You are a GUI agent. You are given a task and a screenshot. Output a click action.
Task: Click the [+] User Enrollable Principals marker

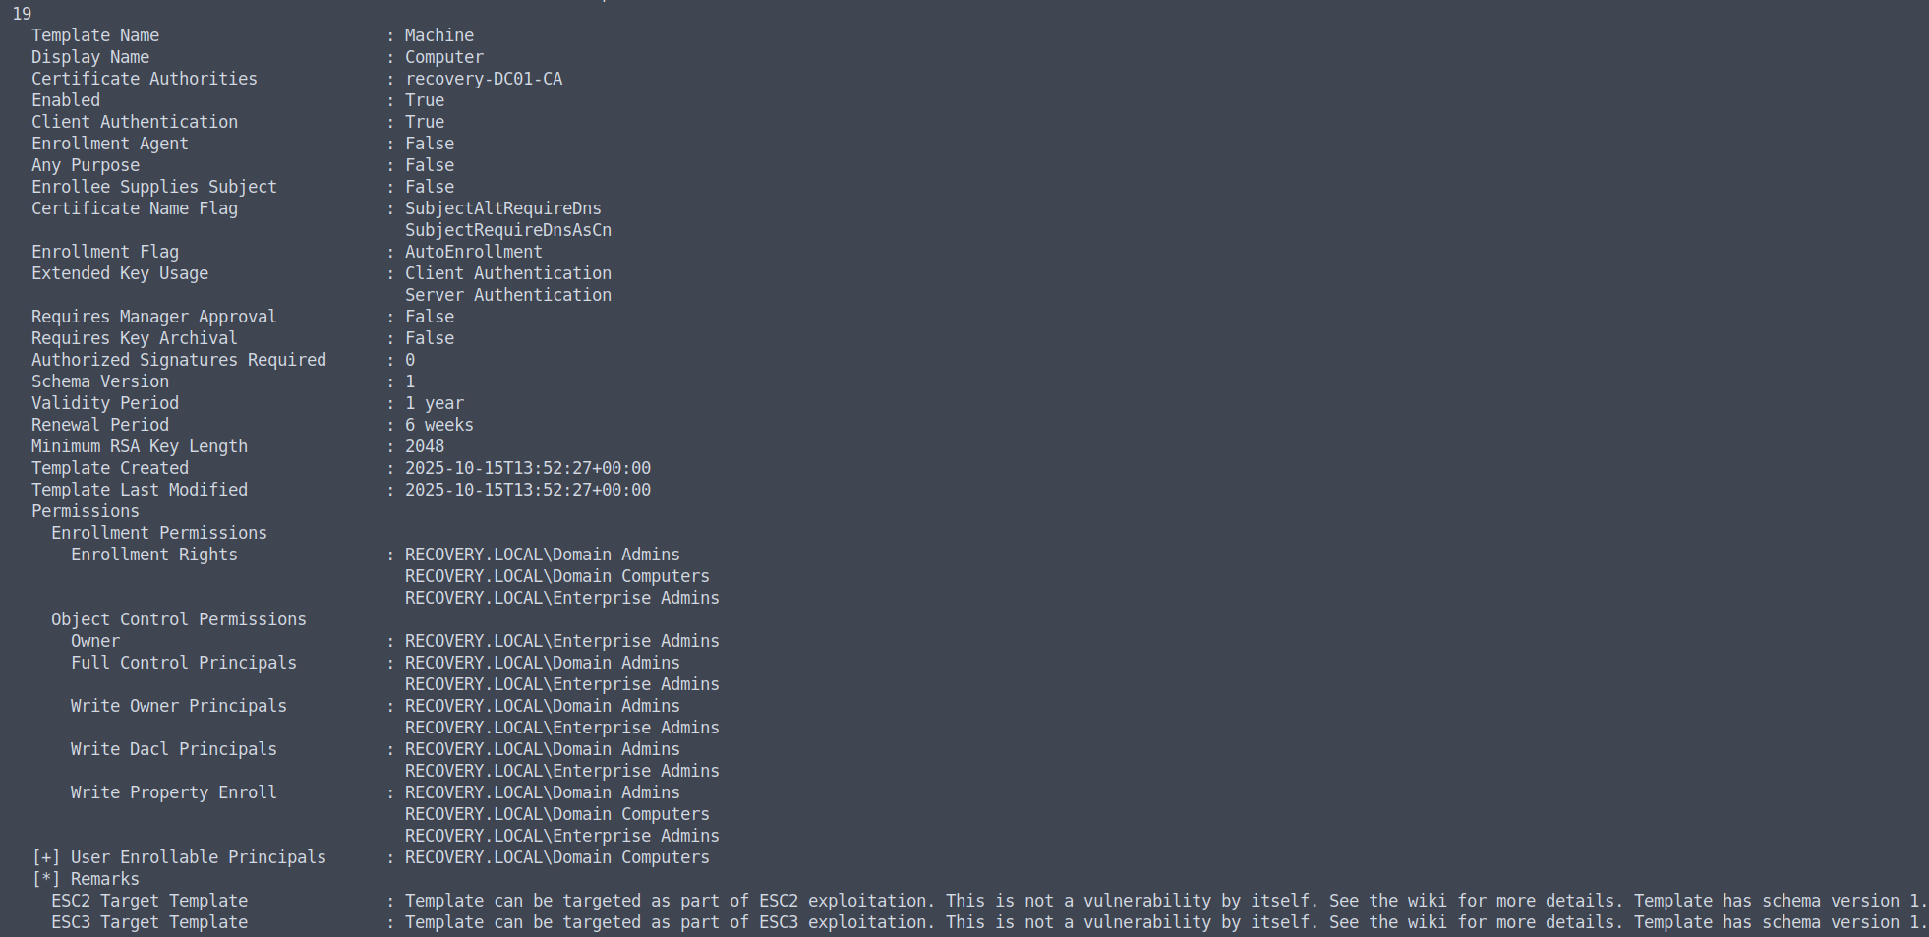click(x=46, y=857)
